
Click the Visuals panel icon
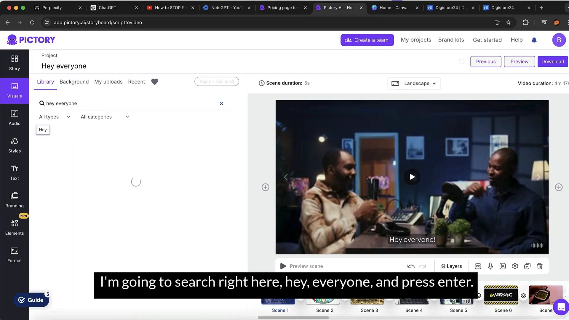[15, 90]
